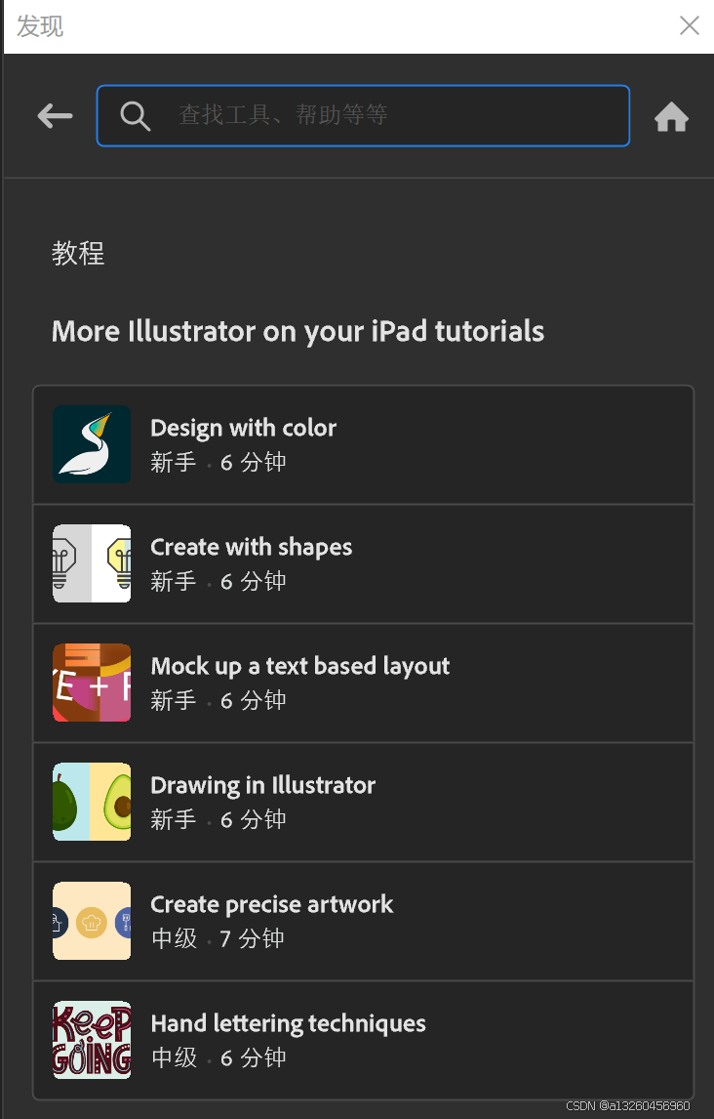
Task: Go to the Discover home icon
Action: tap(671, 117)
